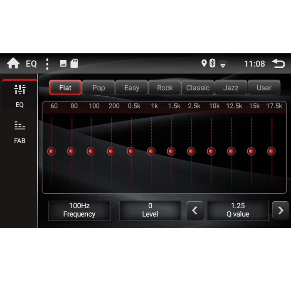Select the Jazz preset
291x291 pixels.
click(x=231, y=88)
